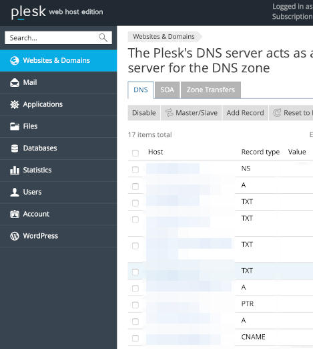Click the Mail envelope icon
The width and height of the screenshot is (313, 349).
(x=15, y=82)
